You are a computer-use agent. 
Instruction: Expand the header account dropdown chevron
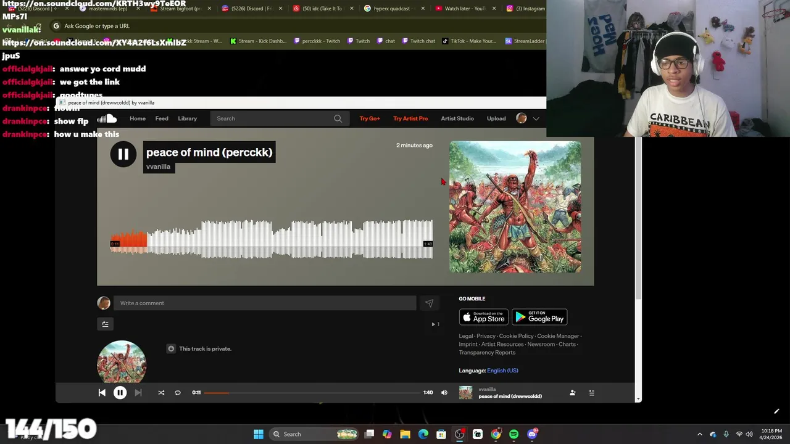coord(536,118)
